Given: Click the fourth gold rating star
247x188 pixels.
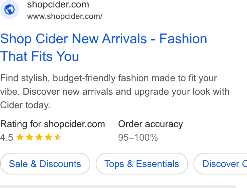Looking at the screenshot, I should coord(49,137).
